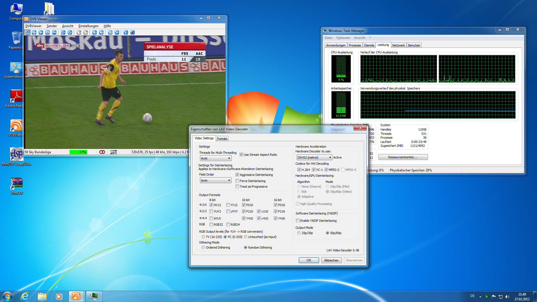Click the DVBViewer taskbar icon
The image size is (537, 302).
coord(76,296)
